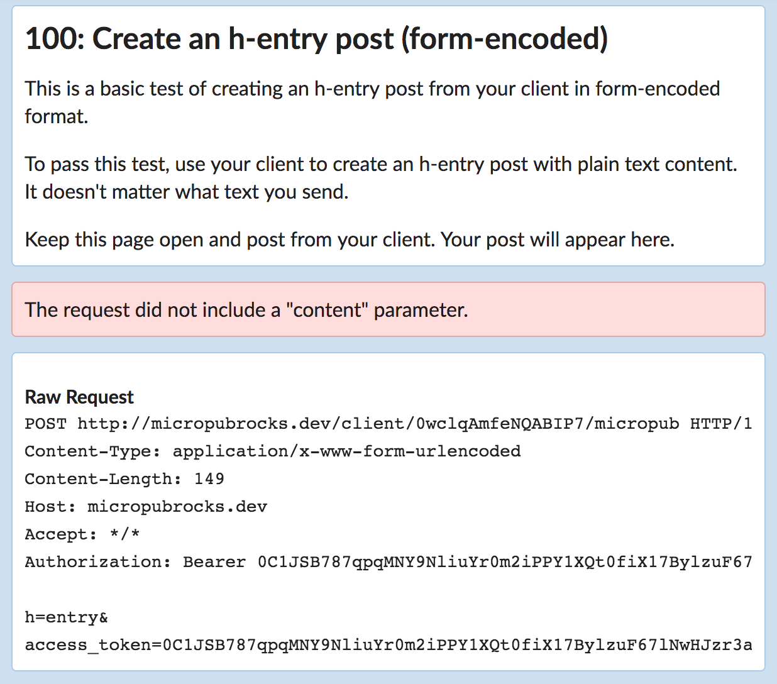The width and height of the screenshot is (777, 684).
Task: Click the paragraph starting "This is a basic test"
Action: 372,102
